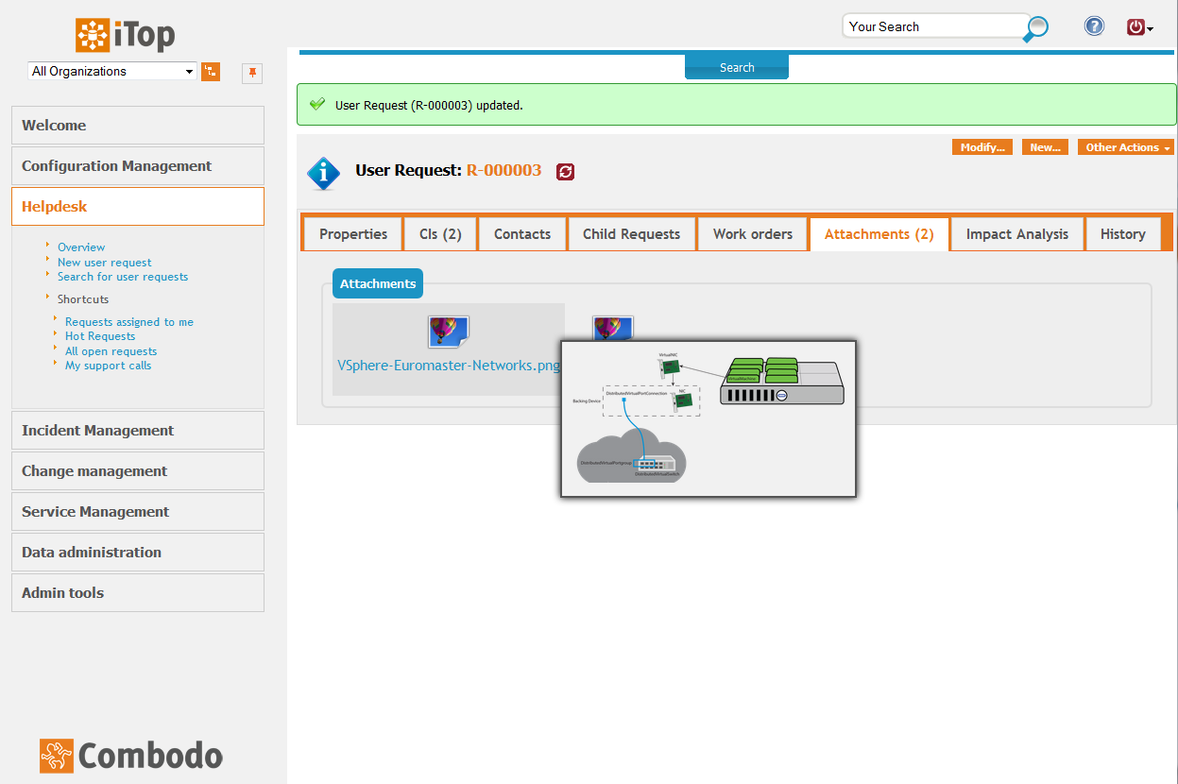The image size is (1178, 784).
Task: Expand the Service Management menu section
Action: 138,512
